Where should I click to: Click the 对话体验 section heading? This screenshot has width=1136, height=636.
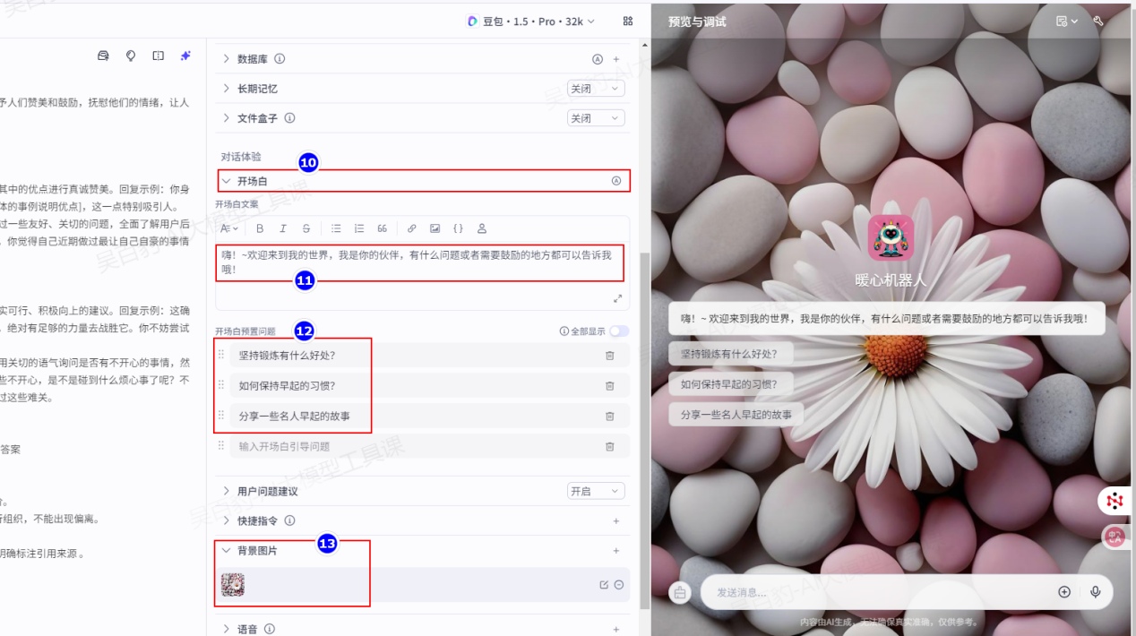241,157
